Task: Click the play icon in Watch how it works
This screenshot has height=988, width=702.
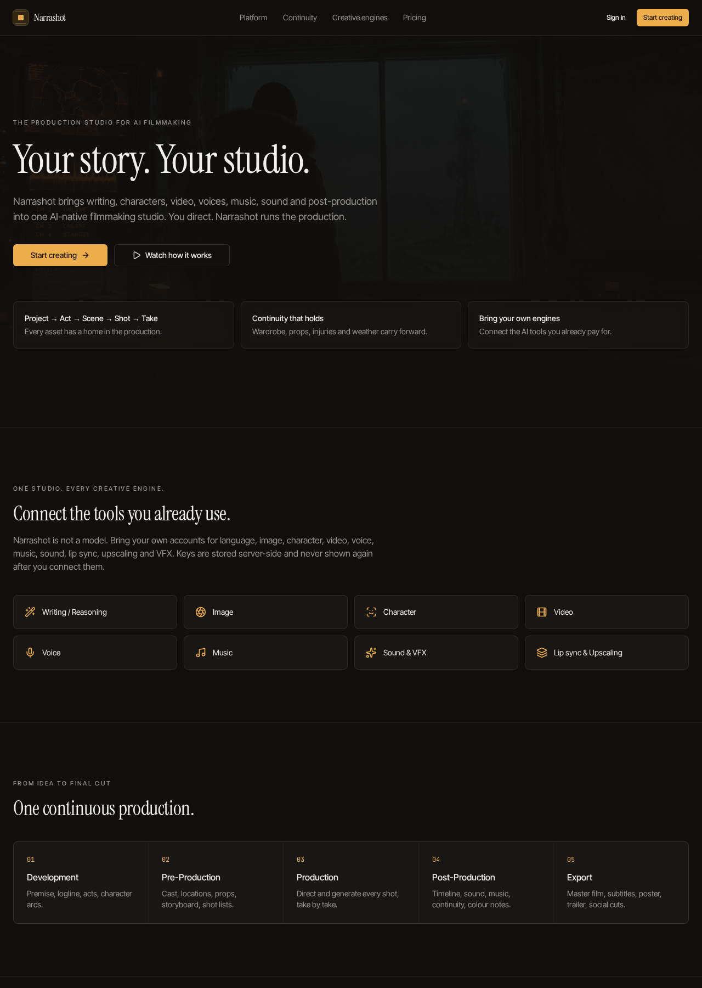Action: [137, 255]
